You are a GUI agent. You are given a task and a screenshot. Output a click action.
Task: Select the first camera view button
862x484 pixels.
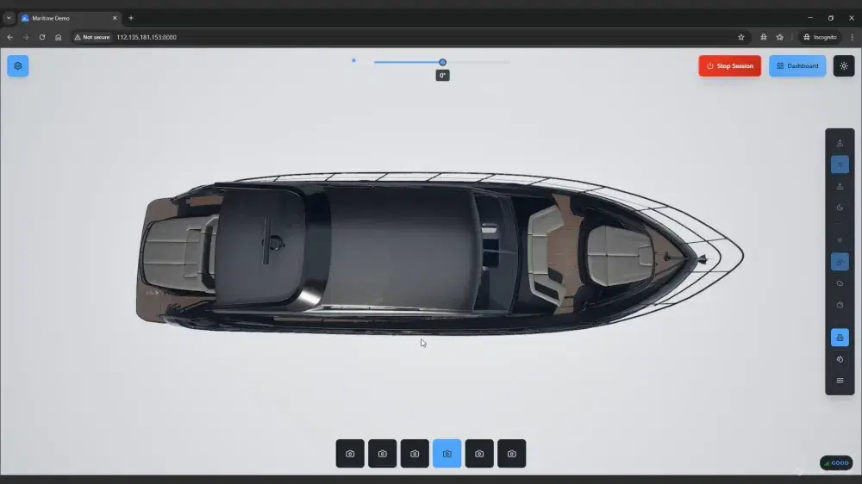pyautogui.click(x=350, y=454)
